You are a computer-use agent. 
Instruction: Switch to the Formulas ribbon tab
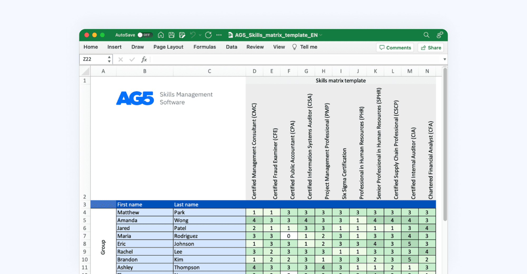204,47
